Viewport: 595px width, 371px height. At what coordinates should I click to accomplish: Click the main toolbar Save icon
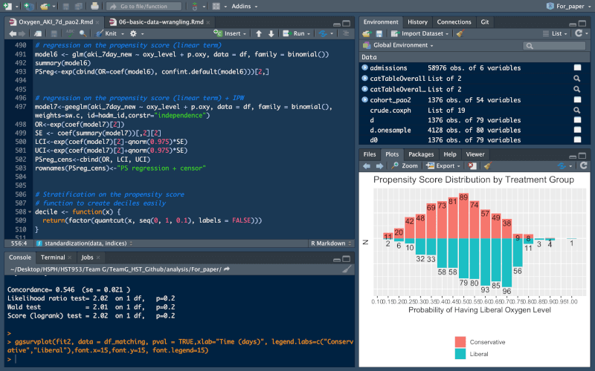(66, 6)
